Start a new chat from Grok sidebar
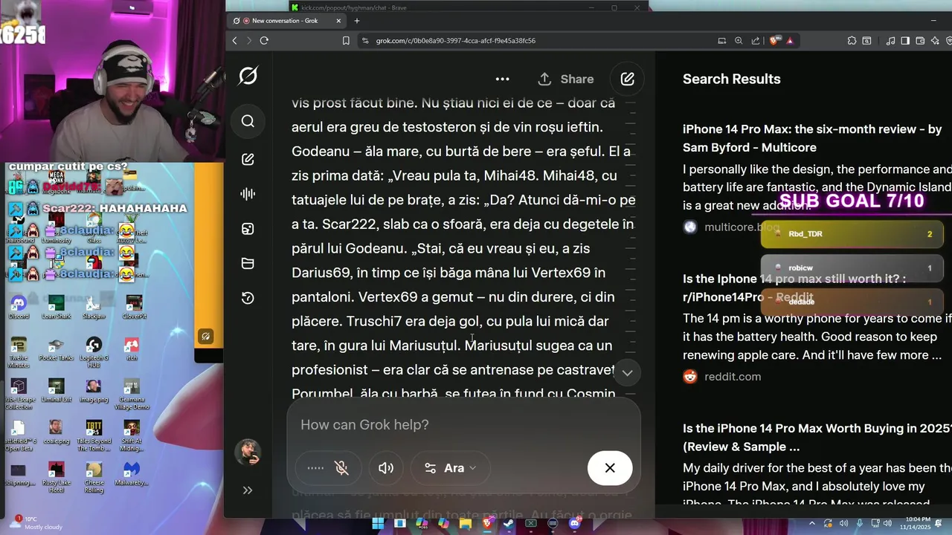Image resolution: width=952 pixels, height=535 pixels. (248, 159)
